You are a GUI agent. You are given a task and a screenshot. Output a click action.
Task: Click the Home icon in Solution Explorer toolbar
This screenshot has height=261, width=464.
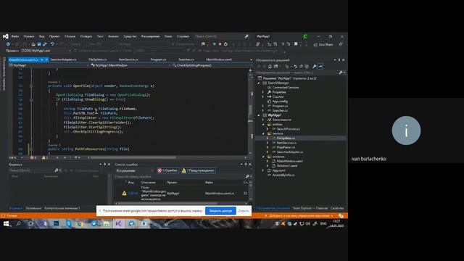(x=270, y=67)
